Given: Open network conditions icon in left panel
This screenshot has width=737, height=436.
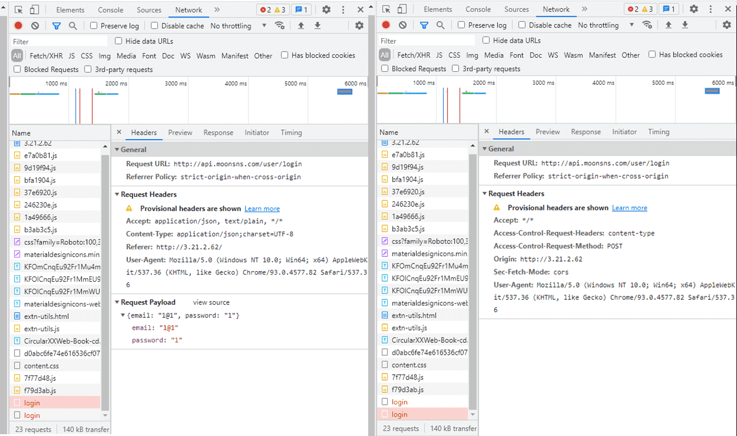Looking at the screenshot, I should pyautogui.click(x=280, y=26).
